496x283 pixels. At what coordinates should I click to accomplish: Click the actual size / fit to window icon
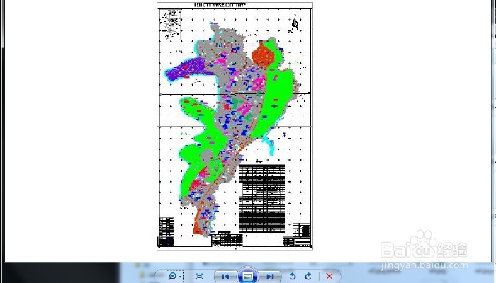click(199, 277)
